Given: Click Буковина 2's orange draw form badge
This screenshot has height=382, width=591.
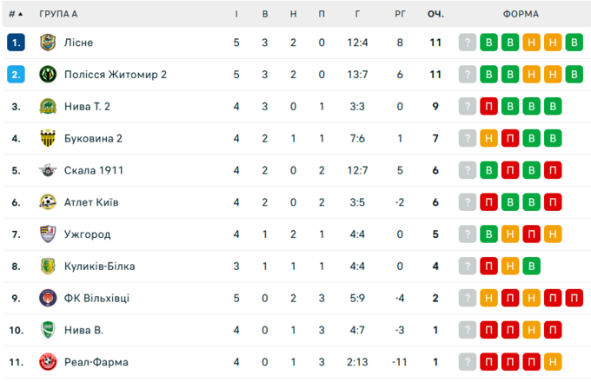Looking at the screenshot, I should 489,139.
